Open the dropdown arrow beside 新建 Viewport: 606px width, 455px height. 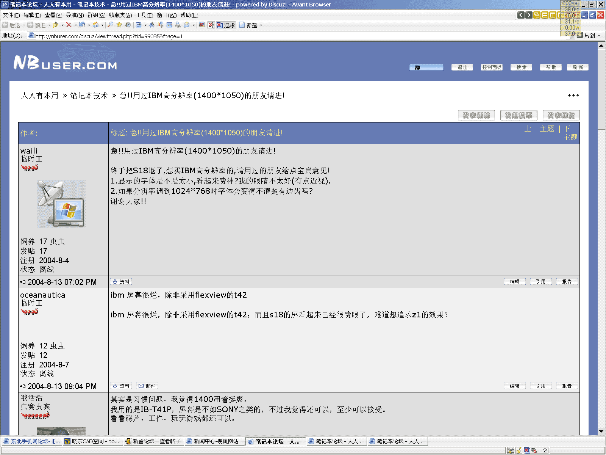pos(261,25)
